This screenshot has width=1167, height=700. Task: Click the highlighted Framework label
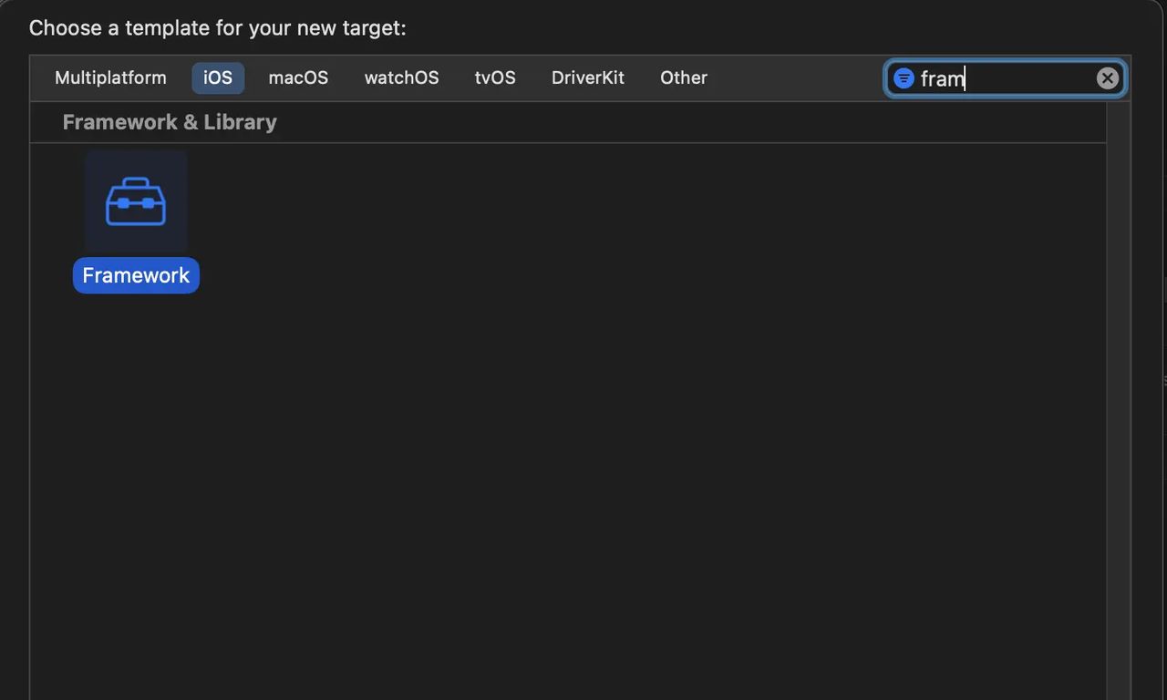[135, 274]
